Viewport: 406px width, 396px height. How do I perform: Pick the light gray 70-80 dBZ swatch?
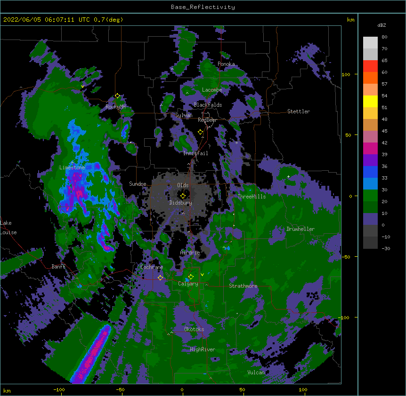[x=370, y=43]
